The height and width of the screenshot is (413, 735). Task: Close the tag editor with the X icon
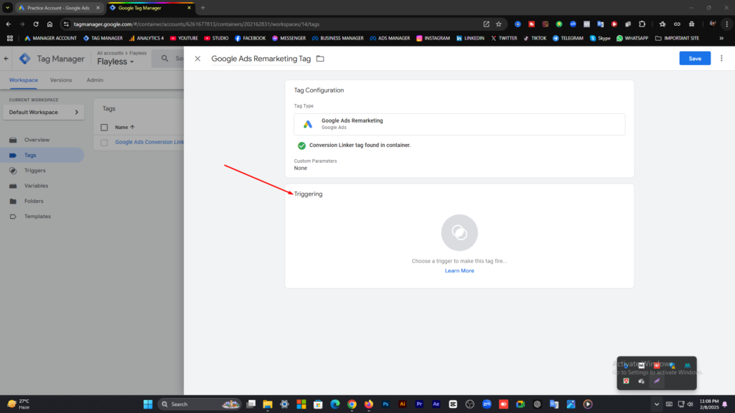point(197,59)
